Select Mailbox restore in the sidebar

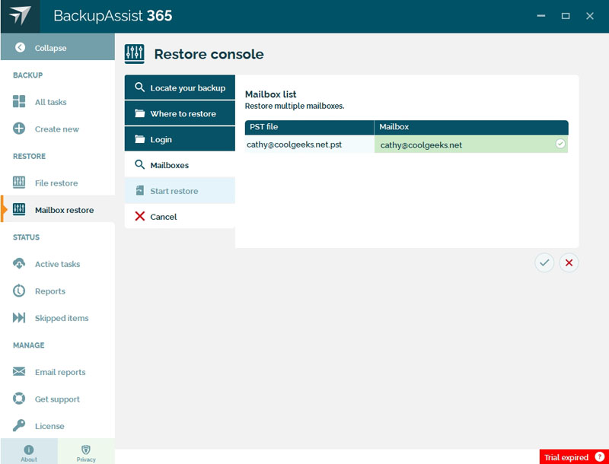coord(58,210)
